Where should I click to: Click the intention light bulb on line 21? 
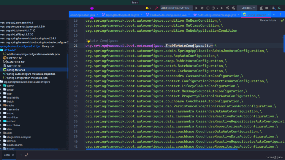click(x=88, y=42)
